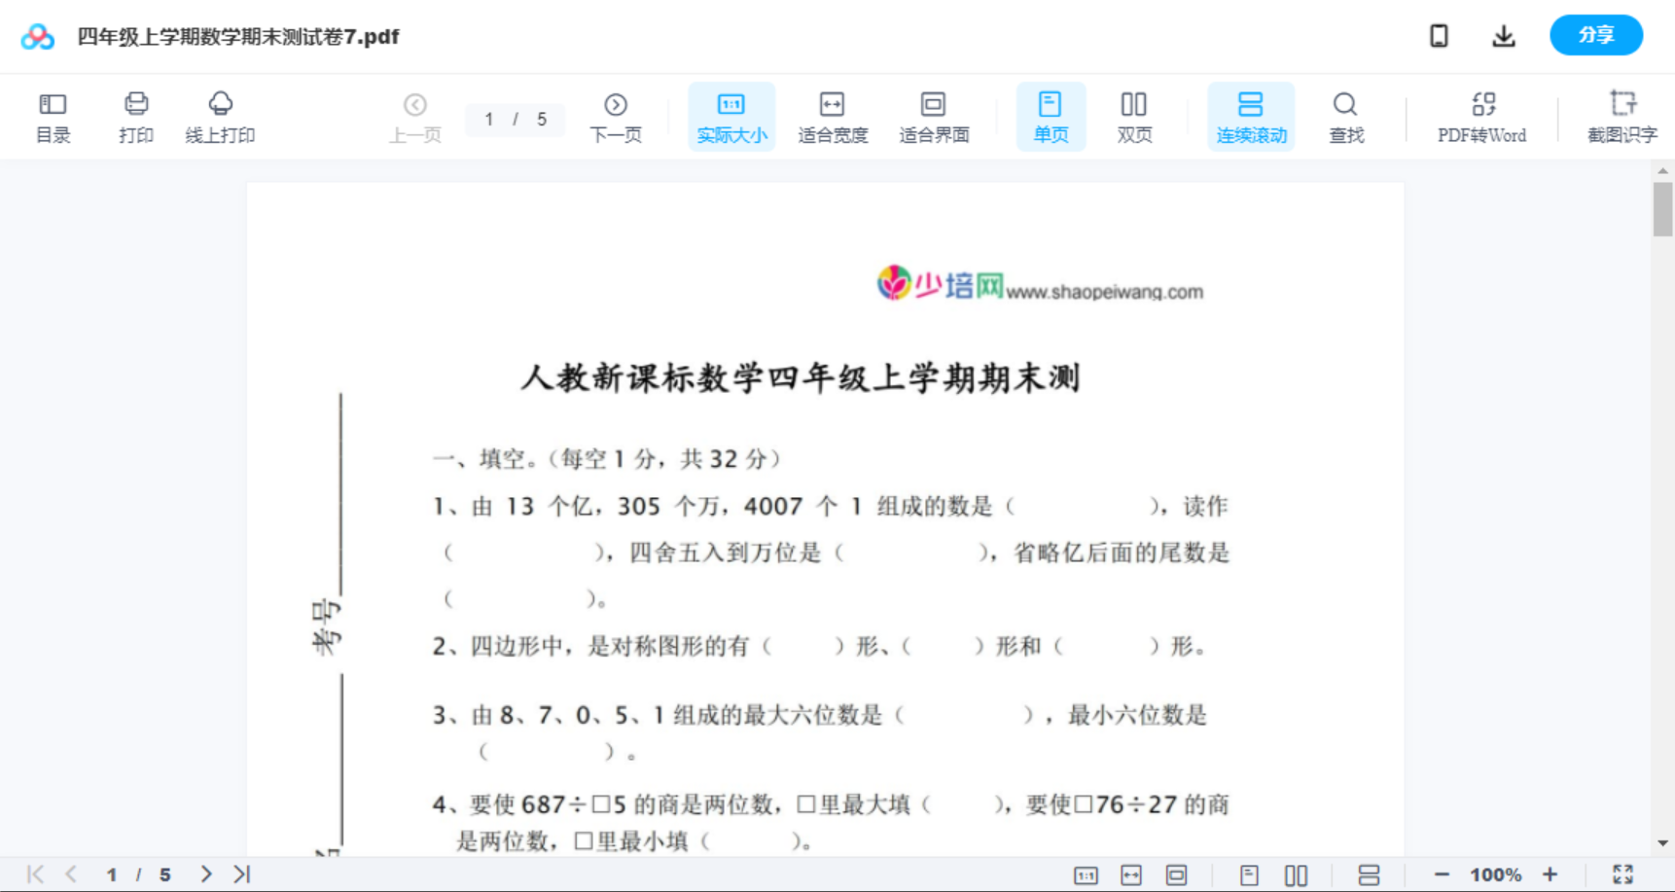Enable 双页 two-page view mode
The image size is (1675, 892).
pos(1134,116)
